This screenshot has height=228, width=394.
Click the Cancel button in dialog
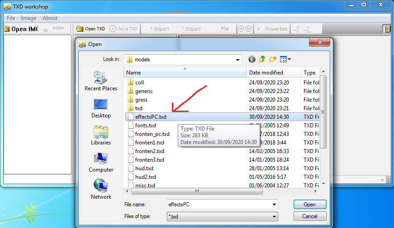310,216
